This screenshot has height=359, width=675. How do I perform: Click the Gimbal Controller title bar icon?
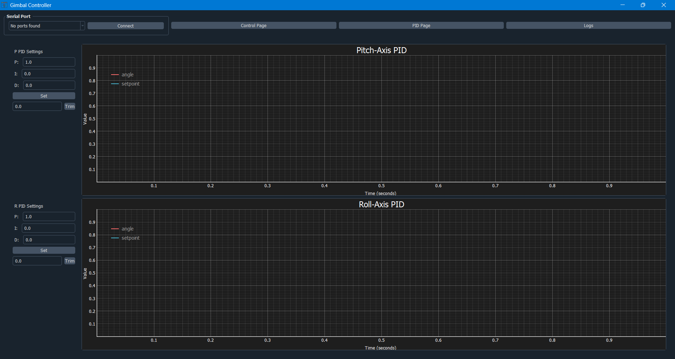coord(5,5)
